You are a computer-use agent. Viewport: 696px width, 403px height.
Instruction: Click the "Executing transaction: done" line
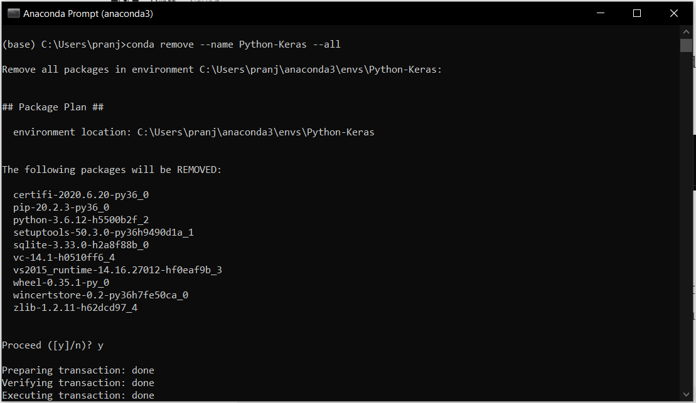pos(78,395)
